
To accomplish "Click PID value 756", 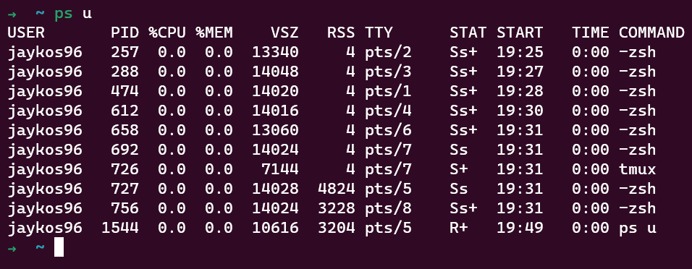I will pos(125,208).
